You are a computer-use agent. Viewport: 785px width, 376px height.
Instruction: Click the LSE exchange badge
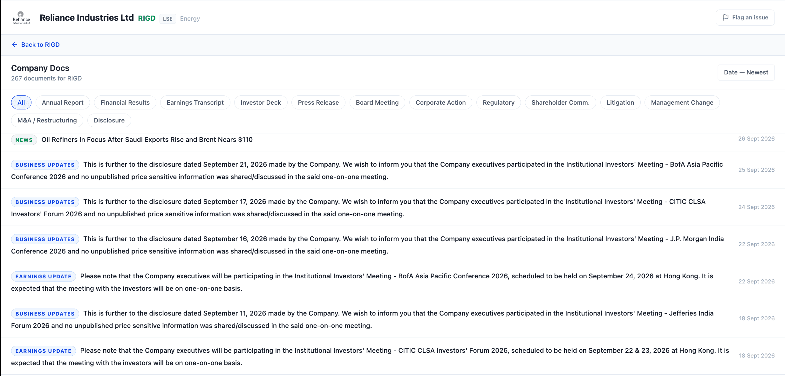coord(167,19)
